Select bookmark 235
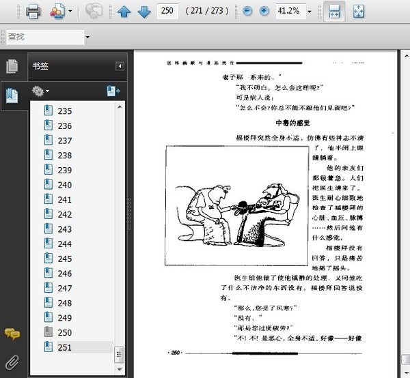The width and height of the screenshot is (410, 378). pyautogui.click(x=65, y=111)
